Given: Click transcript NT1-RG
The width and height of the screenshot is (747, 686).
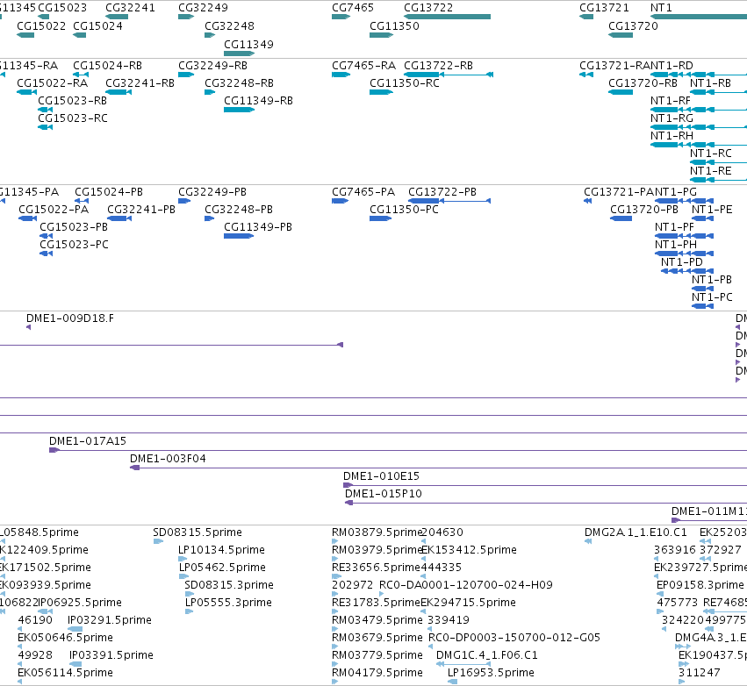Looking at the screenshot, I should [672, 118].
